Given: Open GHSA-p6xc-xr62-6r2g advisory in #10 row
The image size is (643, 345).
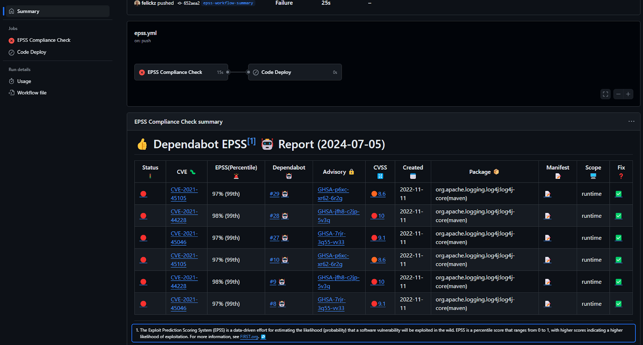Looking at the screenshot, I should click(x=333, y=260).
